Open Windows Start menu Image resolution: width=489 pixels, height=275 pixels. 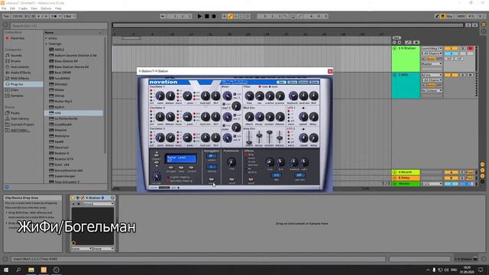[x=6, y=270]
